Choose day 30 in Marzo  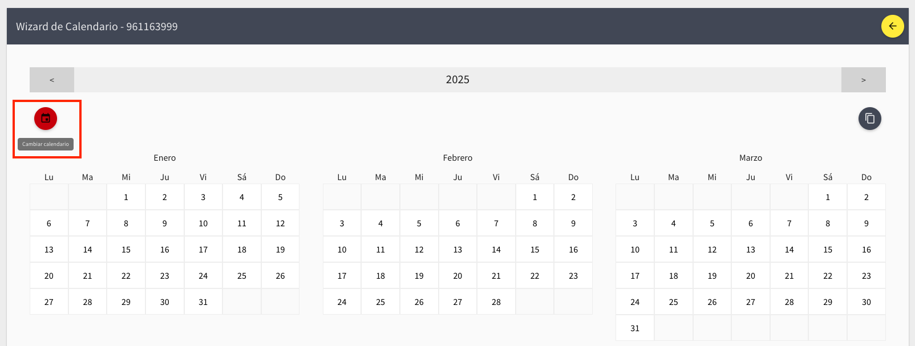click(866, 302)
